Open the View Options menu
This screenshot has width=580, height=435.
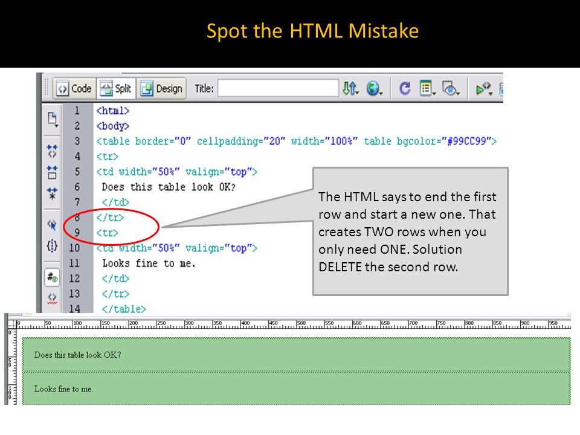(427, 88)
